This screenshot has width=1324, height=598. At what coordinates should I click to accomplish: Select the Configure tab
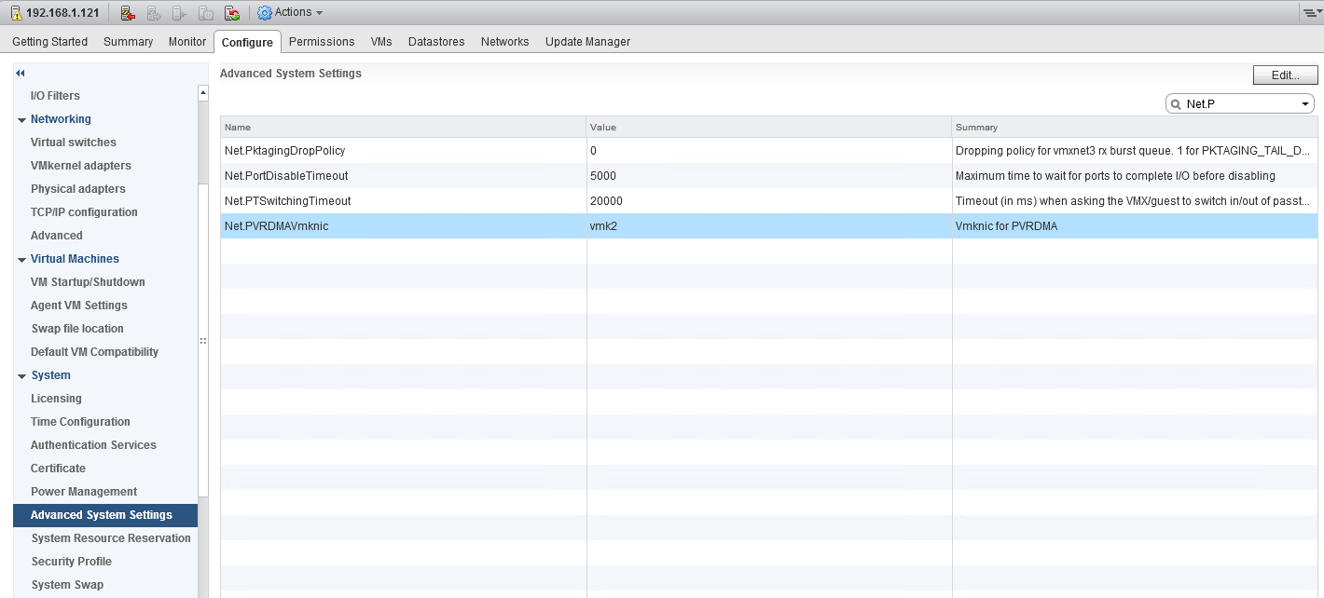pyautogui.click(x=247, y=42)
